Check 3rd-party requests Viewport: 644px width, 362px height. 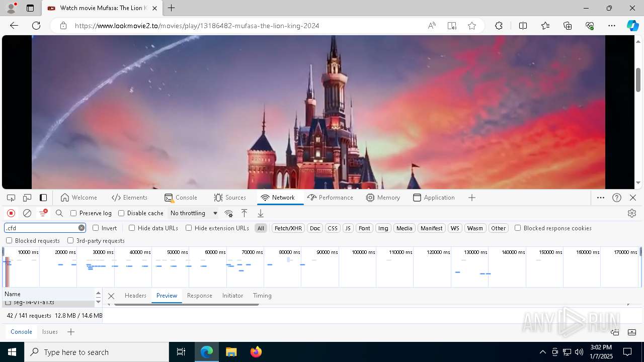pos(70,240)
